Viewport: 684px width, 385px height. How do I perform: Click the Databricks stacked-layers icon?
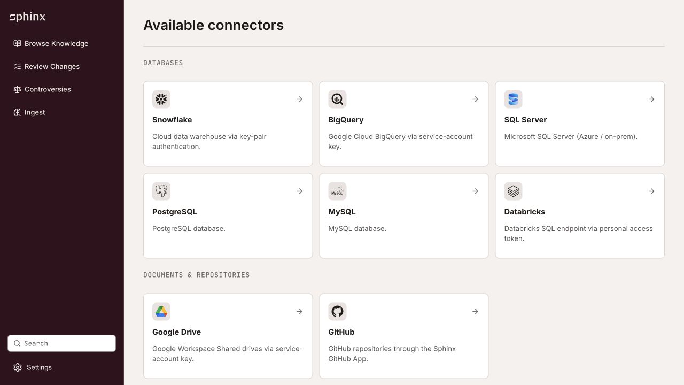point(513,191)
